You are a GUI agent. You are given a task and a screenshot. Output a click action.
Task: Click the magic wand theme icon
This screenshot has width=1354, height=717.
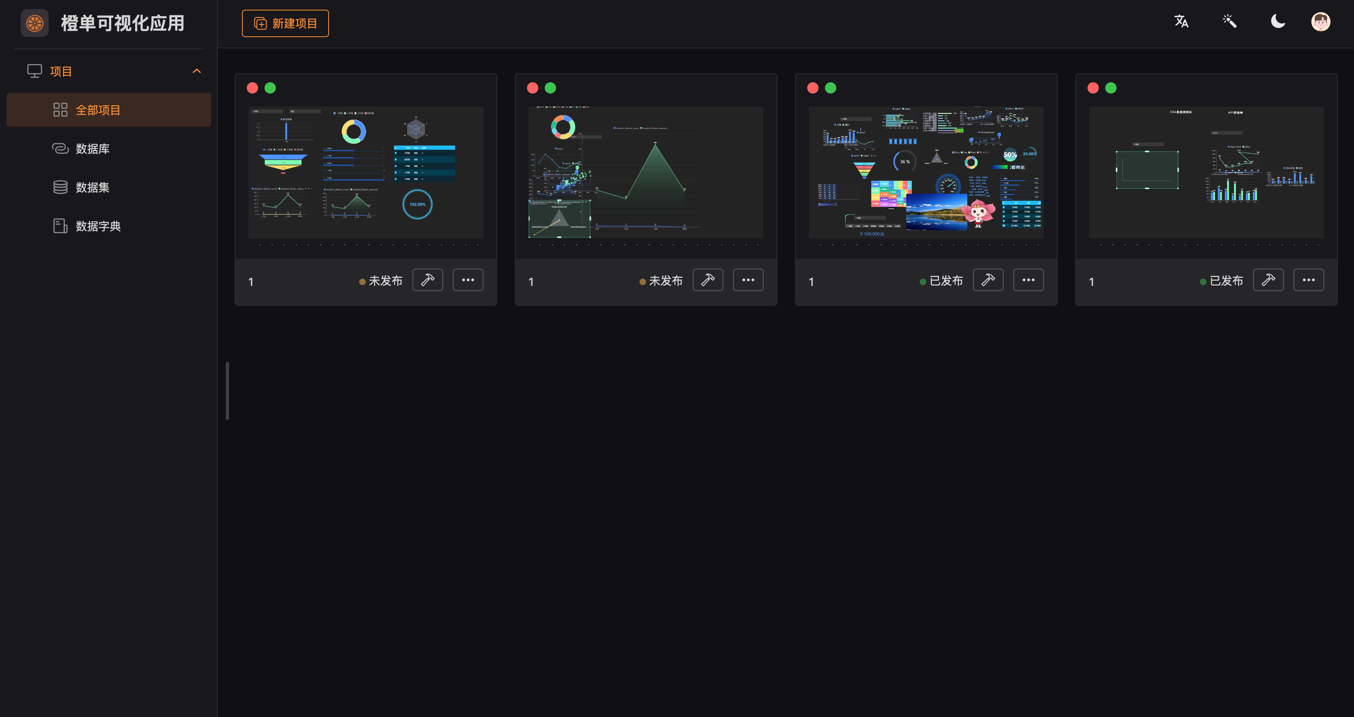click(x=1229, y=21)
